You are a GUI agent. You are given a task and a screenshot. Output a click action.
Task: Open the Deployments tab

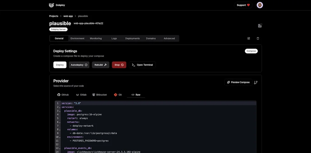[x=132, y=38]
